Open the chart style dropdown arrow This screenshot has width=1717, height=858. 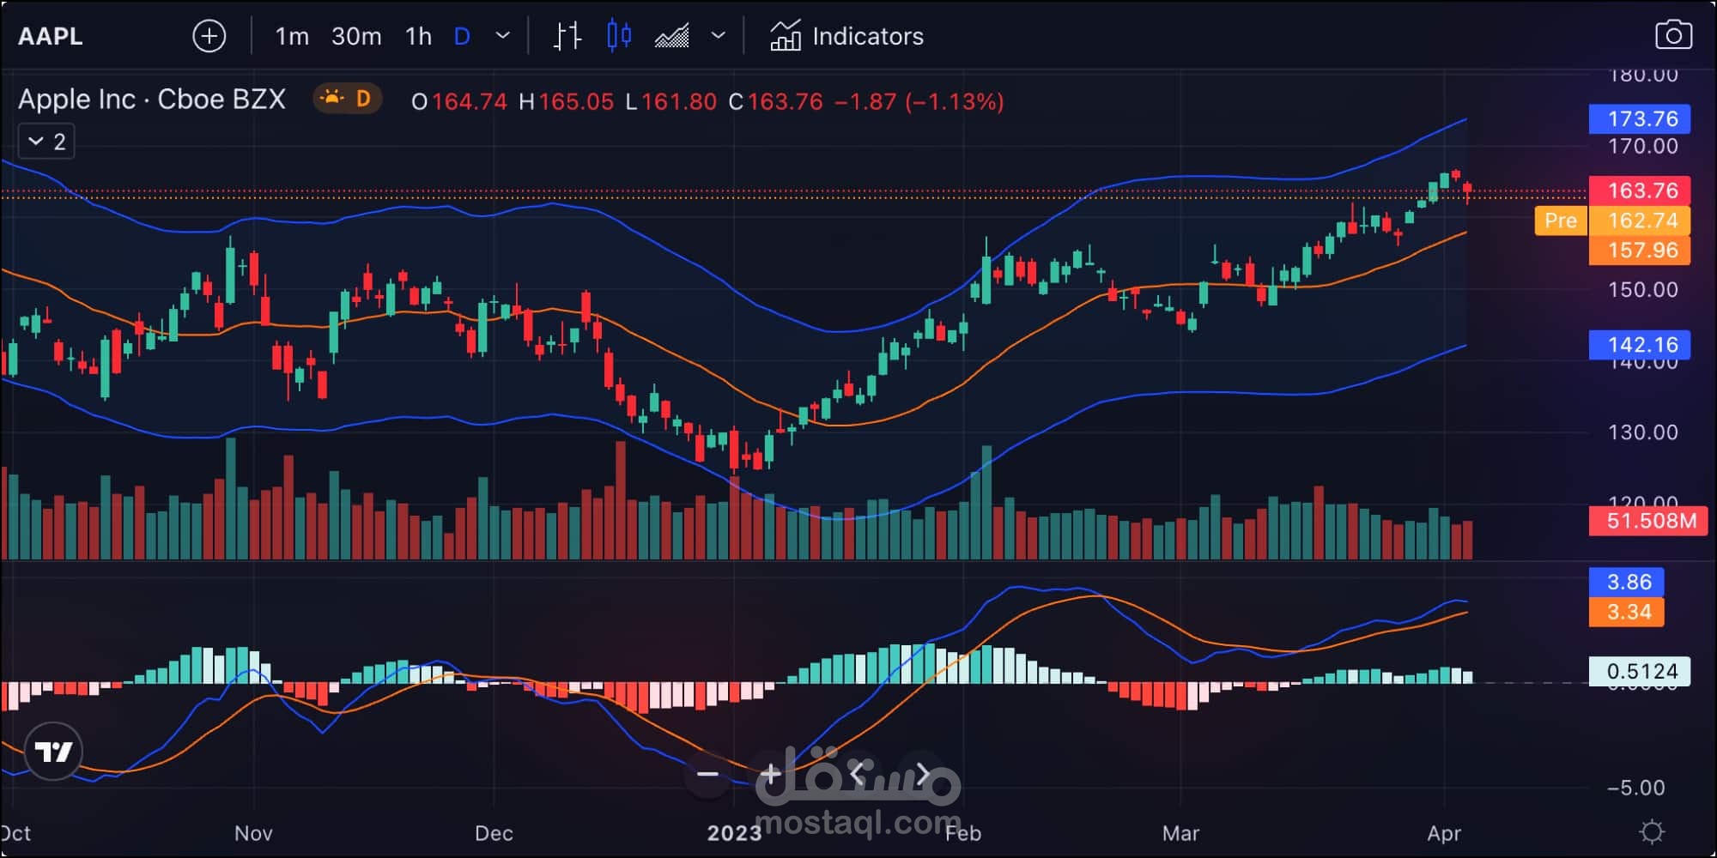click(719, 36)
